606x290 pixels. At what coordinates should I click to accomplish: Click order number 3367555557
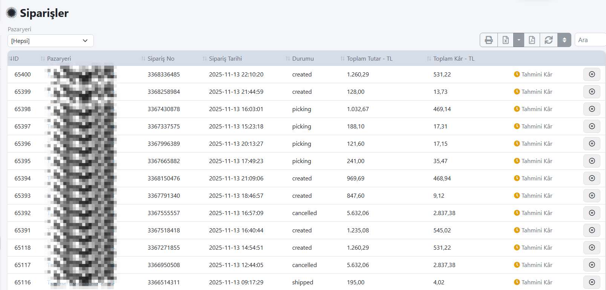[x=164, y=213]
